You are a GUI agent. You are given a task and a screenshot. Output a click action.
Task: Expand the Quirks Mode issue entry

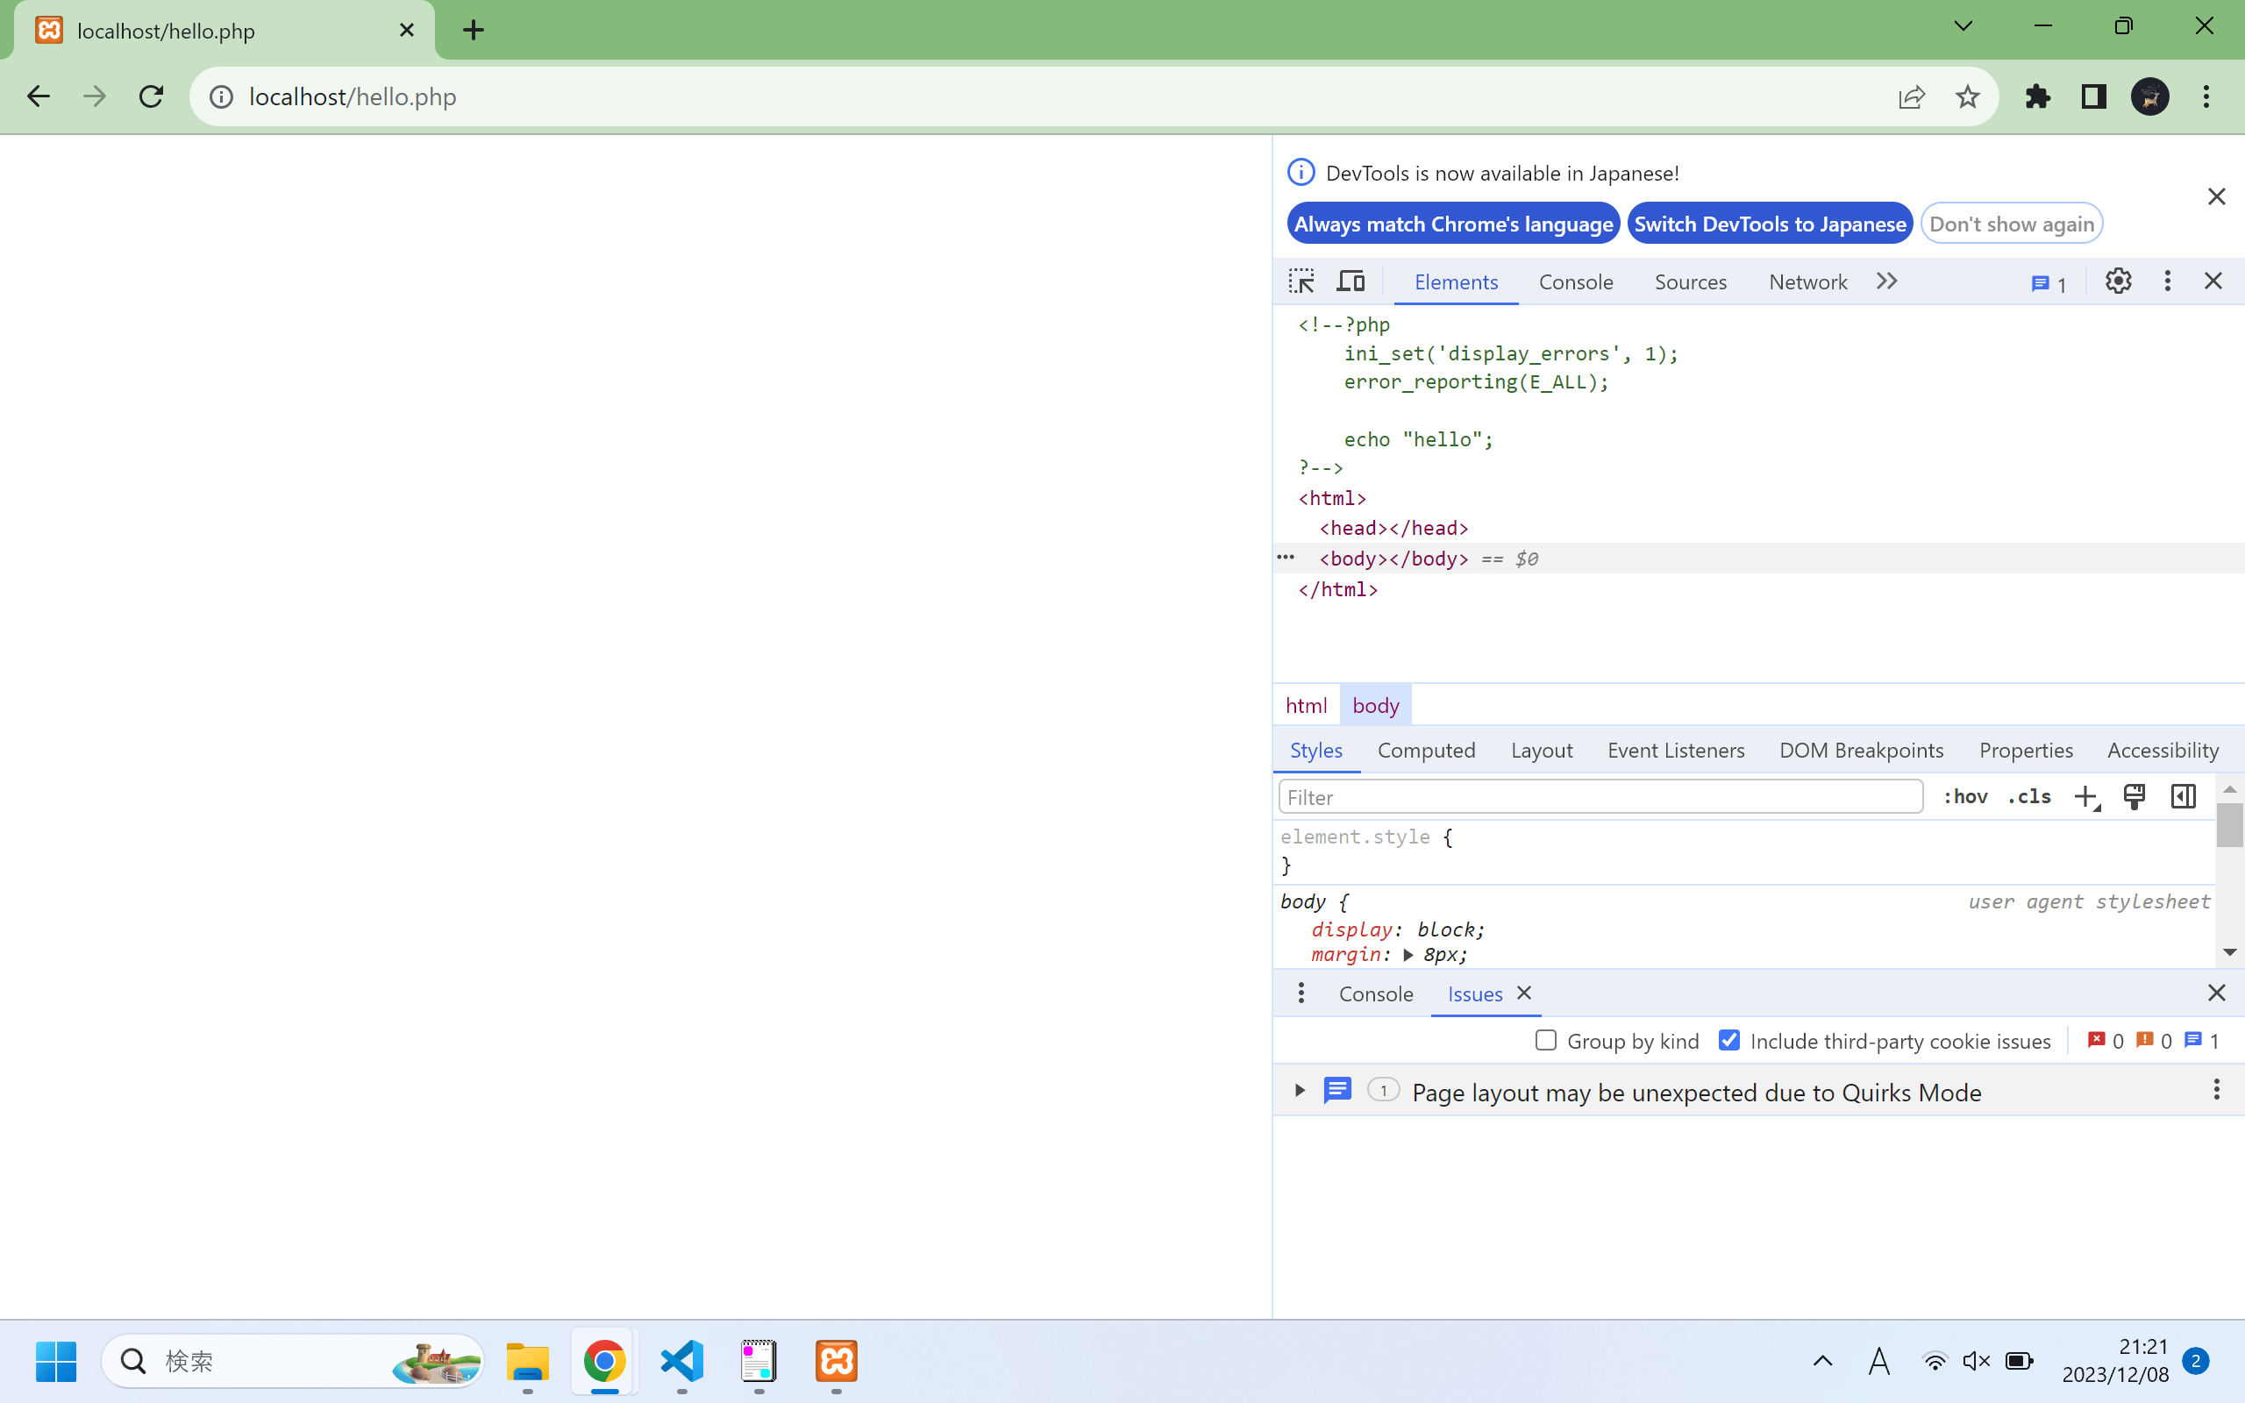[x=1300, y=1091]
